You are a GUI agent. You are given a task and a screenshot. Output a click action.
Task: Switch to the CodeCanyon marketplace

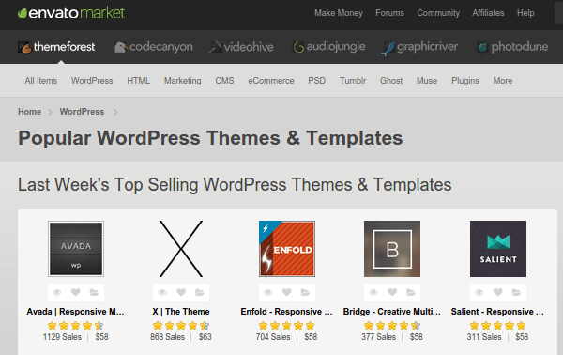point(153,47)
